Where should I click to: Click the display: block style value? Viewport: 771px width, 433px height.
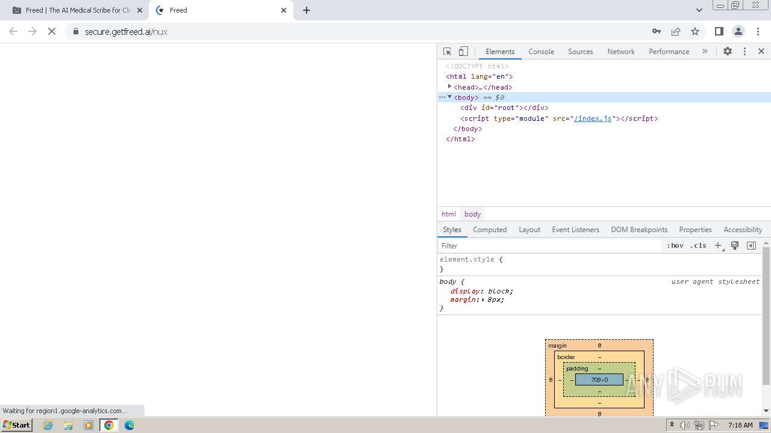click(500, 291)
